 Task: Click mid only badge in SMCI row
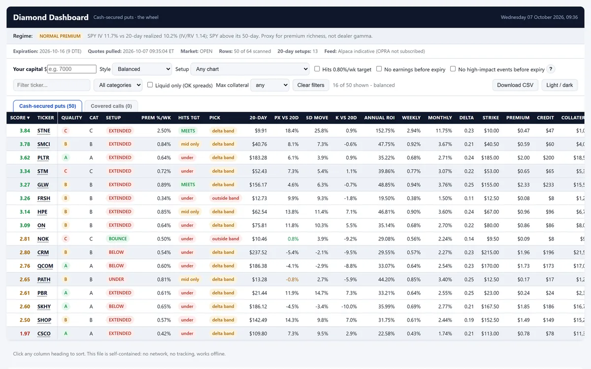pos(190,144)
